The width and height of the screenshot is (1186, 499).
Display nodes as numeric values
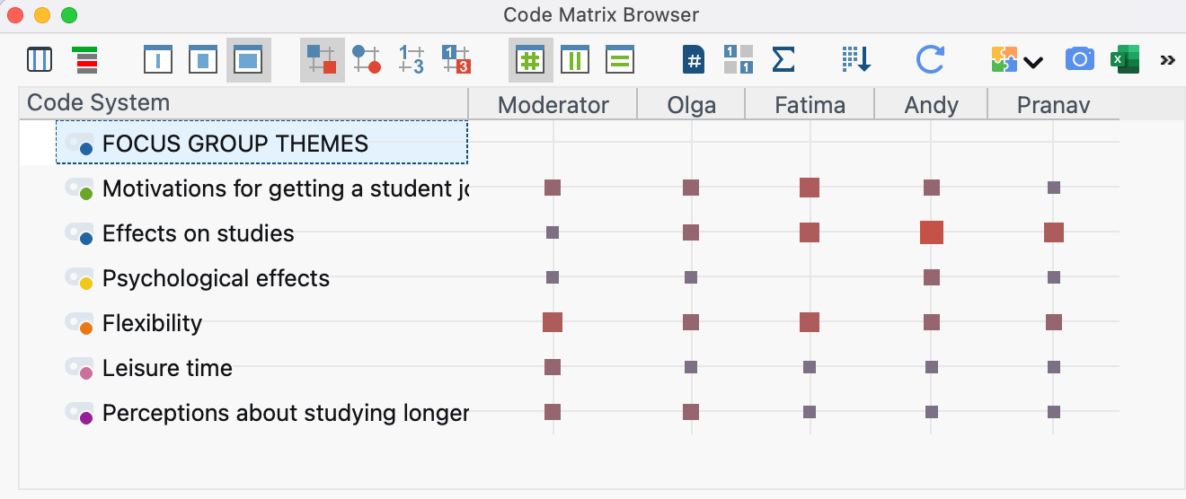(412, 60)
